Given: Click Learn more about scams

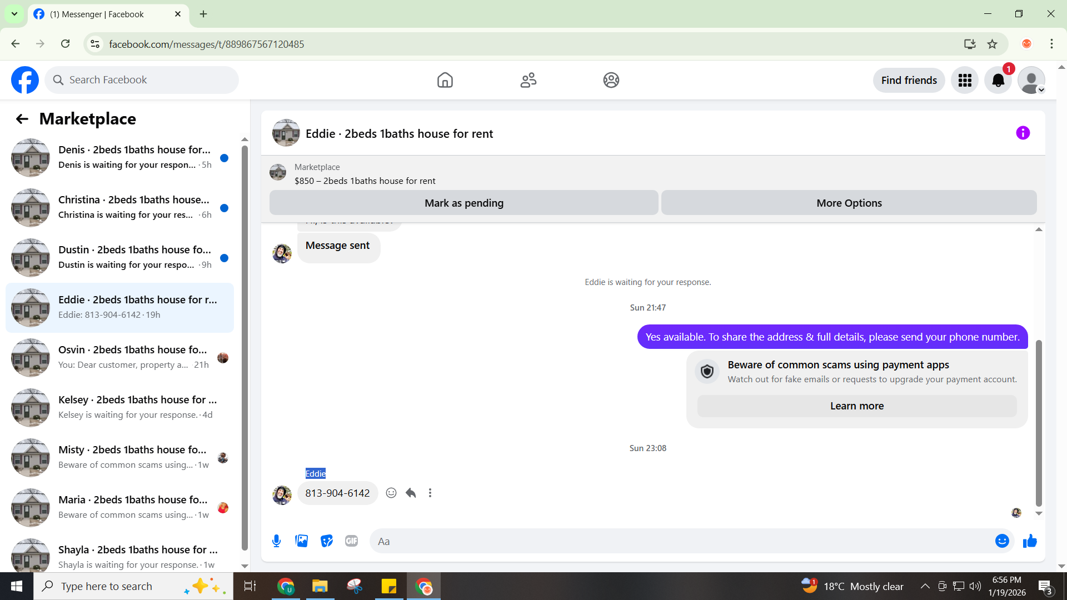Looking at the screenshot, I should click(856, 406).
